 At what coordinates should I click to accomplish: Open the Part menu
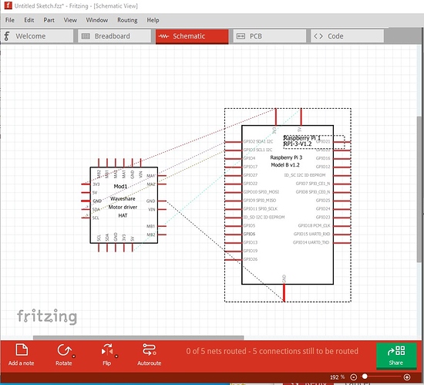pyautogui.click(x=49, y=20)
